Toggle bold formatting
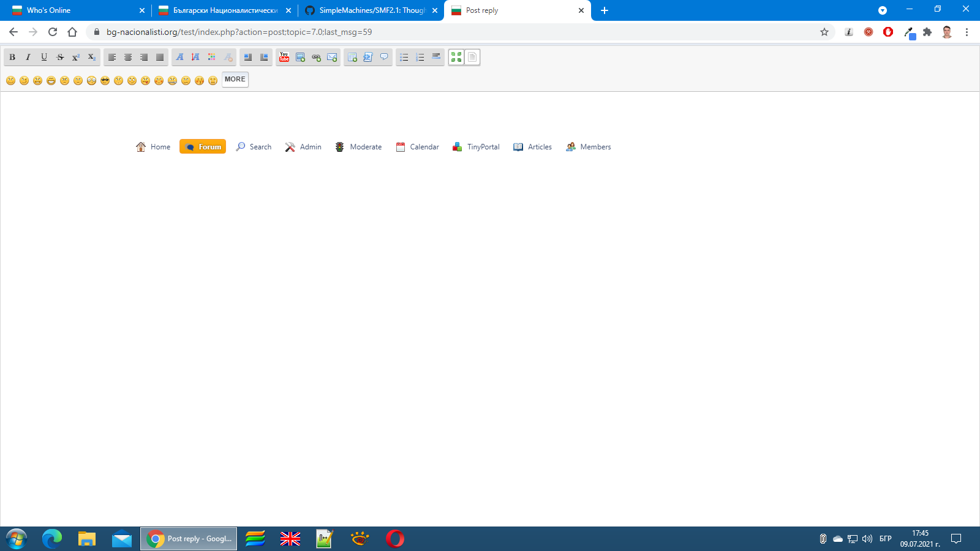 tap(12, 57)
